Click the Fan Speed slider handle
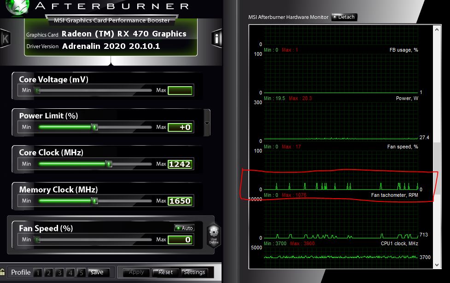This screenshot has height=283, width=450. 37,239
